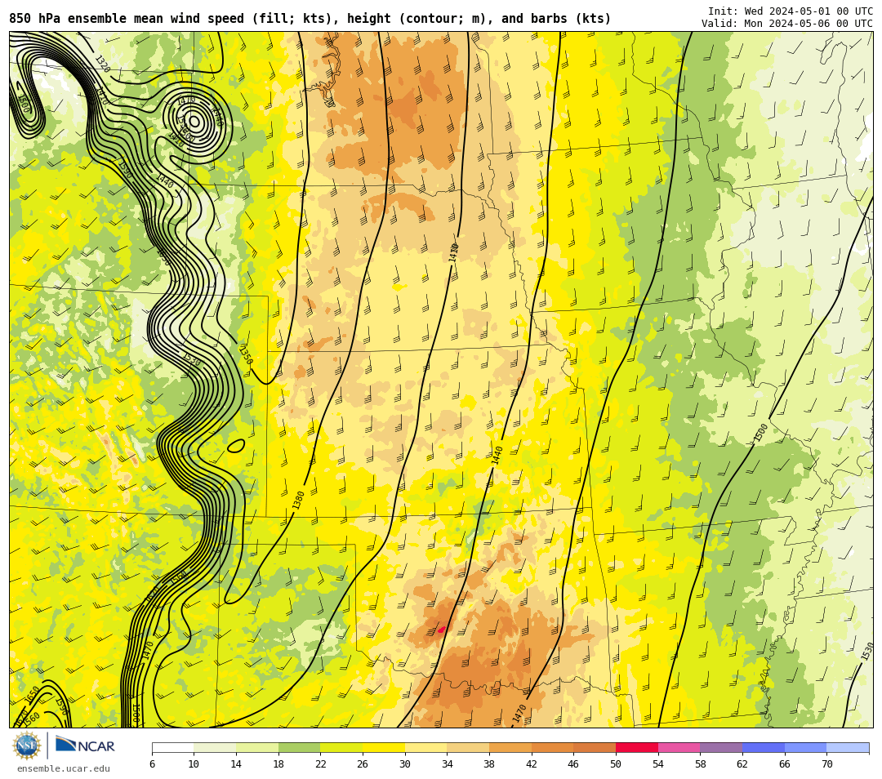Click the white 6-10 kts colorbar swatch
This screenshot has width=882, height=779.
172,747
